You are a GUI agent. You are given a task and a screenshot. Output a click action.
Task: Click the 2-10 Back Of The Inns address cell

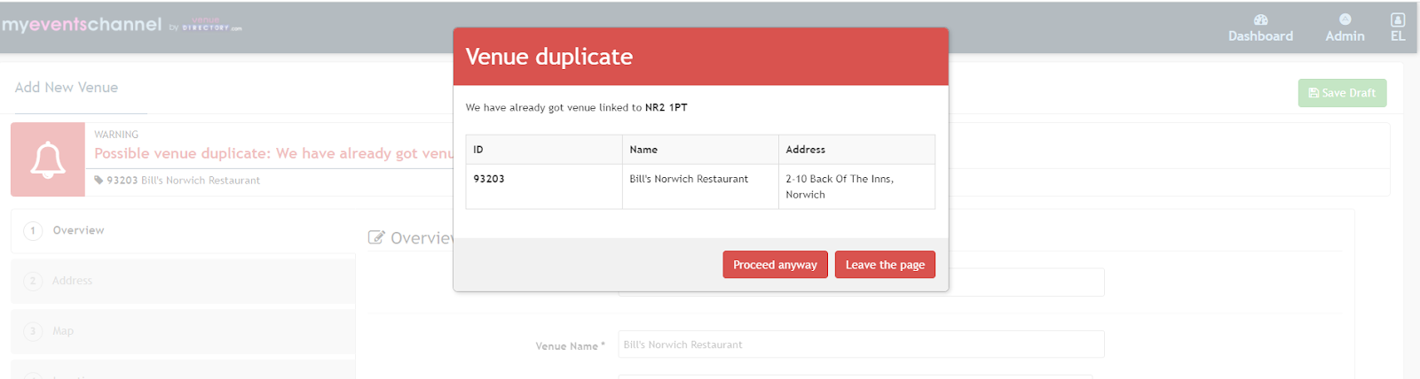click(x=856, y=187)
